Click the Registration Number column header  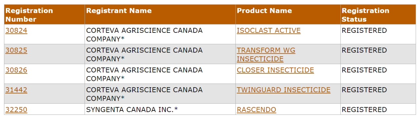[x=44, y=15]
